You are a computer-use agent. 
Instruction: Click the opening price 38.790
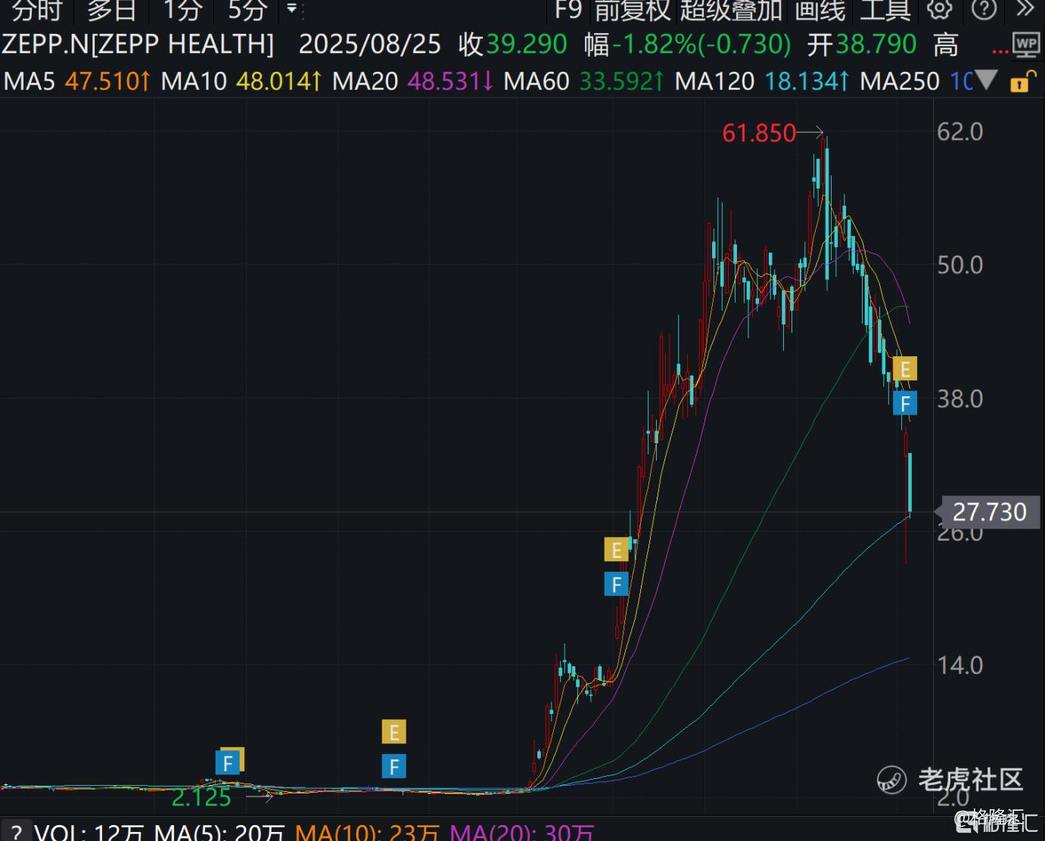tap(876, 45)
